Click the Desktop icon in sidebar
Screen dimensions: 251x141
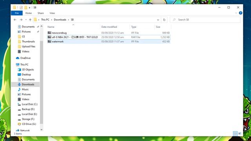pyautogui.click(x=19, y=74)
